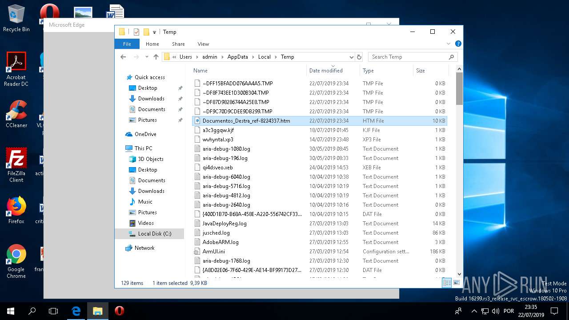
Task: Open the recent locations dropdown
Action: (147, 57)
